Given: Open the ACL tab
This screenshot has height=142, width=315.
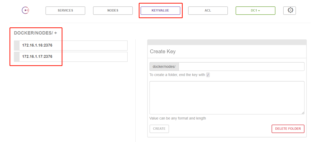Looking at the screenshot, I should click(208, 10).
